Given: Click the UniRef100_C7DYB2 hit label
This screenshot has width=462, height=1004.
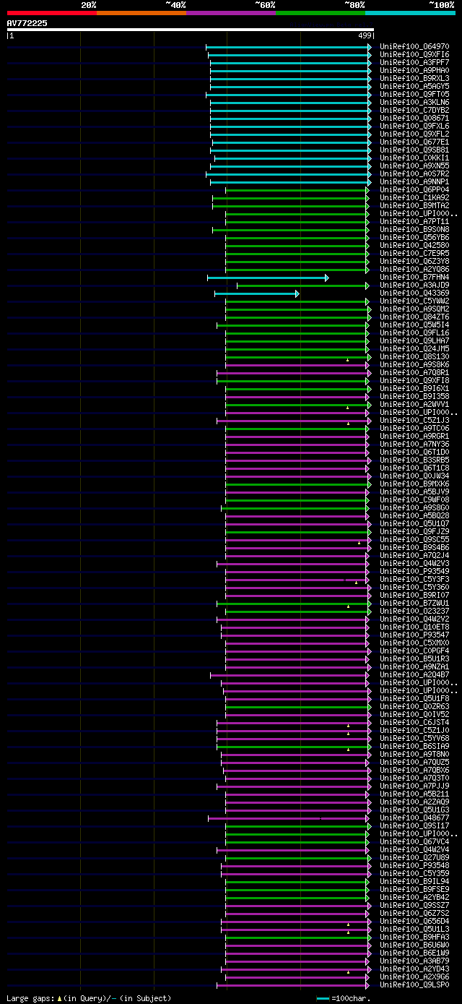Looking at the screenshot, I should (x=414, y=111).
